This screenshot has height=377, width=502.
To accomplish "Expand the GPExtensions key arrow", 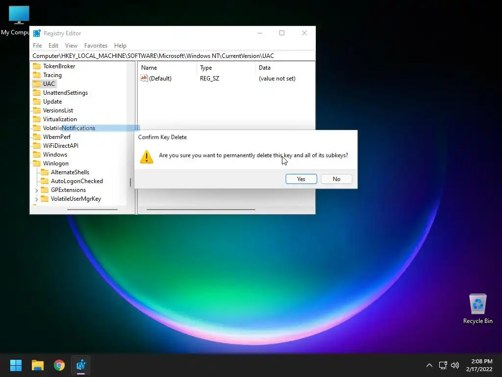I will pyautogui.click(x=36, y=190).
